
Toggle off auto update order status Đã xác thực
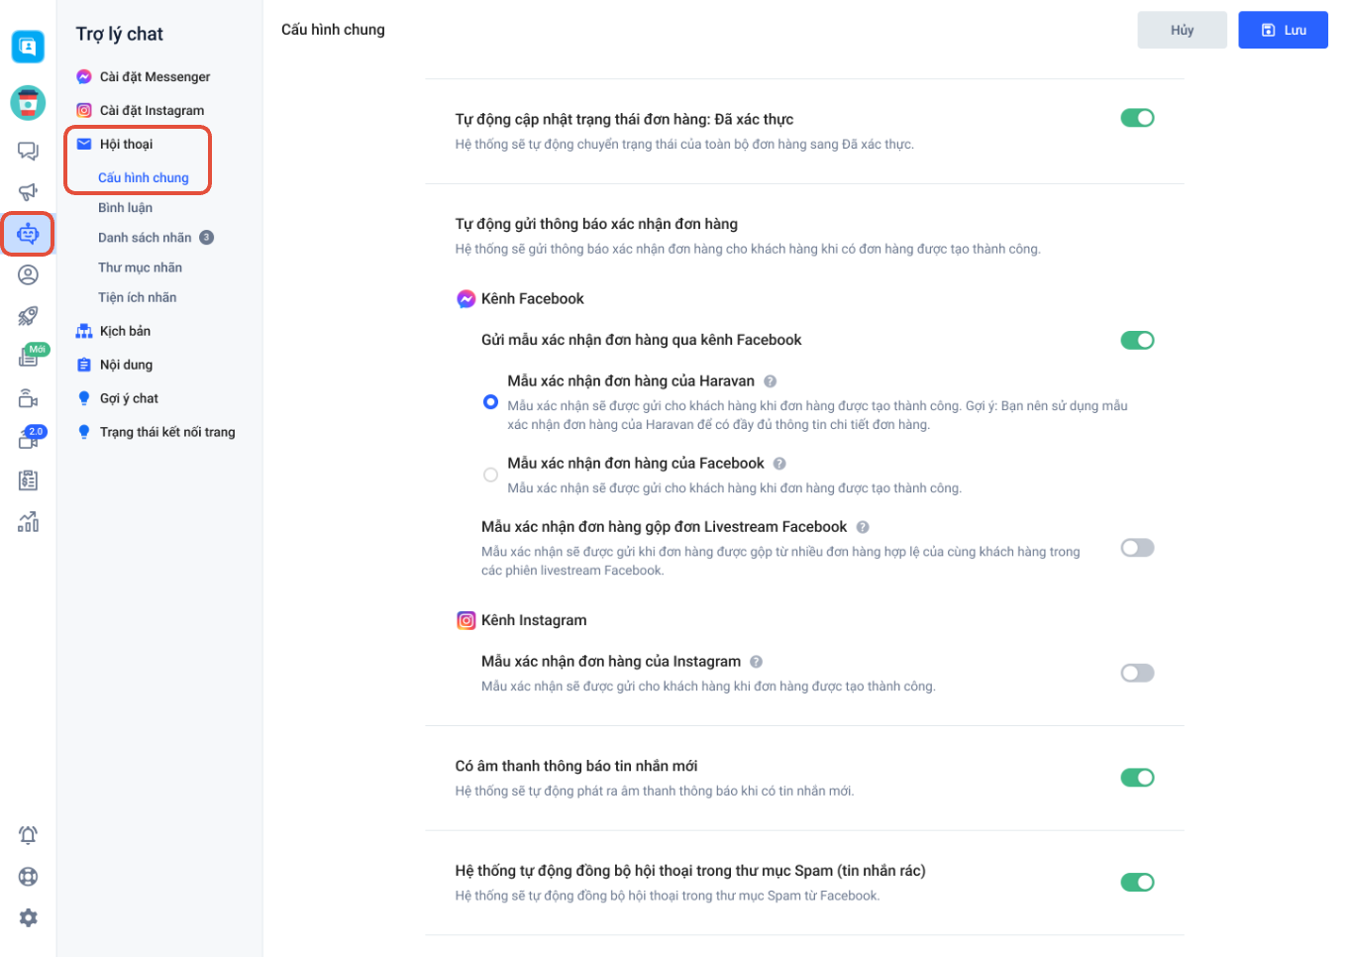coord(1137,118)
